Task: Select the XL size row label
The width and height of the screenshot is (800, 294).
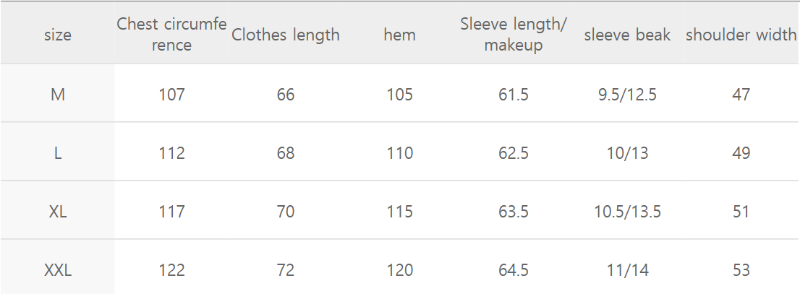Action: [x=58, y=212]
